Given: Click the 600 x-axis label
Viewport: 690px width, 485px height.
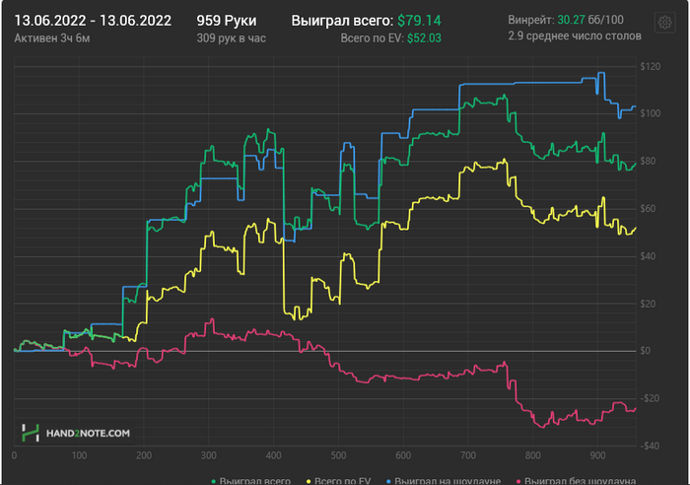Looking at the screenshot, I should click(x=403, y=455).
